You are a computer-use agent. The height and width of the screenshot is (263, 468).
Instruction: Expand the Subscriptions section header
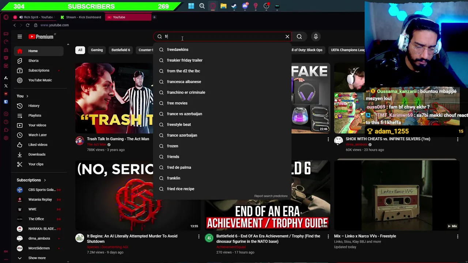[31, 180]
